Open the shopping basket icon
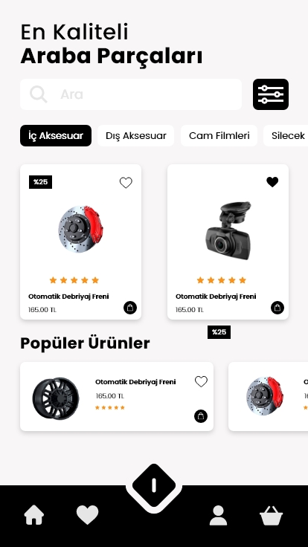This screenshot has height=547, width=308. point(271,516)
